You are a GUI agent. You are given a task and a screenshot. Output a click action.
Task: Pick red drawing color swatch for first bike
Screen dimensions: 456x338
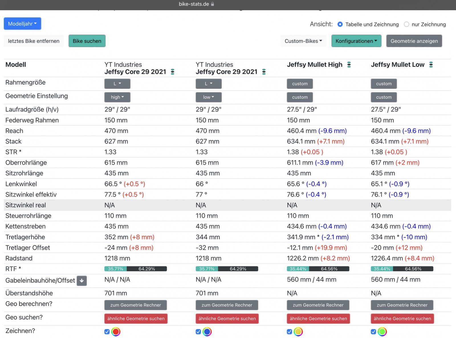coord(116,332)
